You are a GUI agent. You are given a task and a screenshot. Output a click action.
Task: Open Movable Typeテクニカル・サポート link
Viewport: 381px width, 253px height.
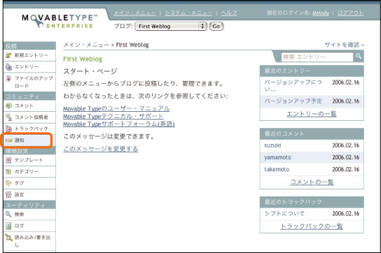click(113, 116)
